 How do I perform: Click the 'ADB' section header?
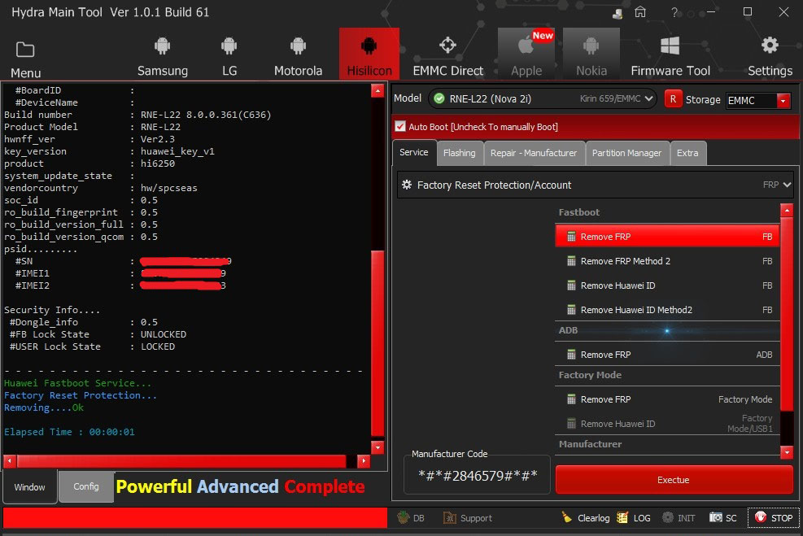coord(568,330)
